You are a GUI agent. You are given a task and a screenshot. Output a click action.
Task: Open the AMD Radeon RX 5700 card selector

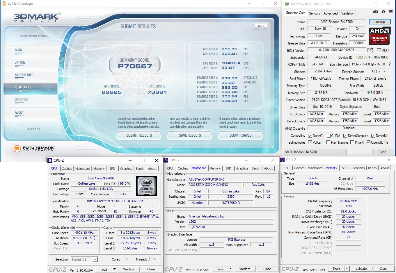tap(315, 152)
